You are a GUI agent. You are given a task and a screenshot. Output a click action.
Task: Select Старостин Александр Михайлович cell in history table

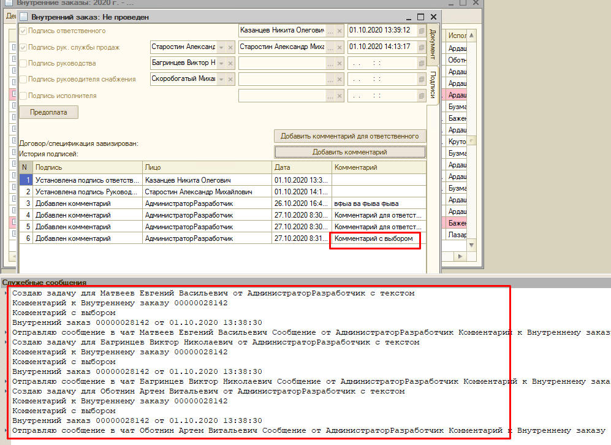(207, 192)
